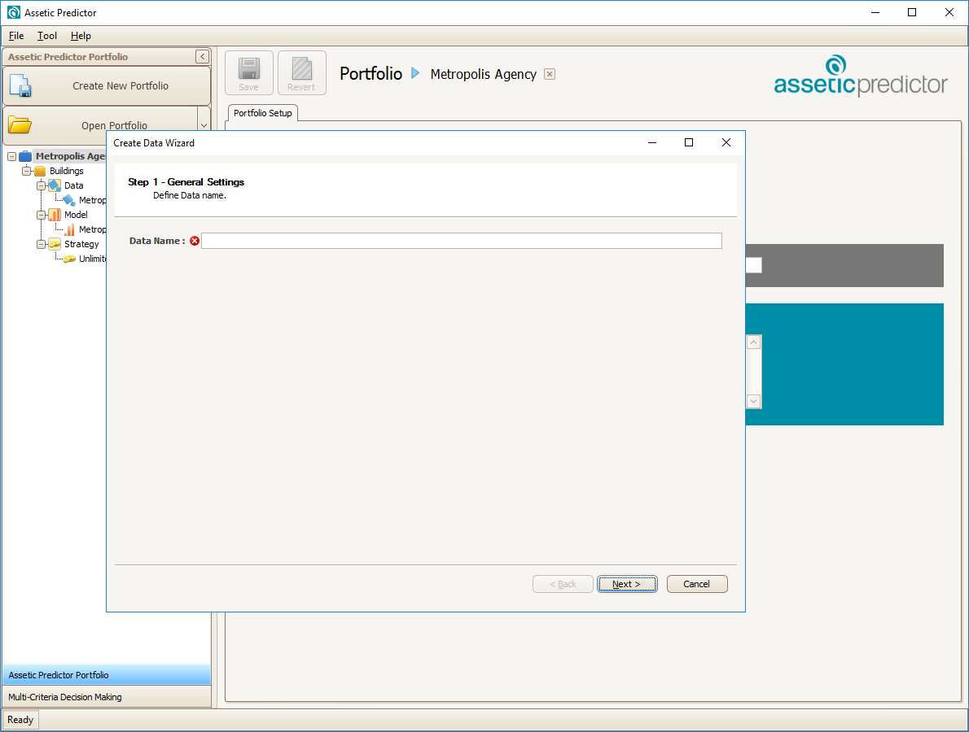Click the Model chart icon in tree
This screenshot has height=732, width=969.
pyautogui.click(x=55, y=215)
